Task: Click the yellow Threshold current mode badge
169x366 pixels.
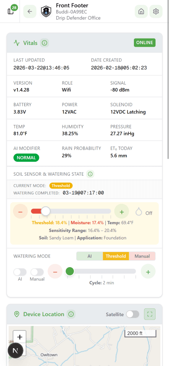Action: click(61, 186)
